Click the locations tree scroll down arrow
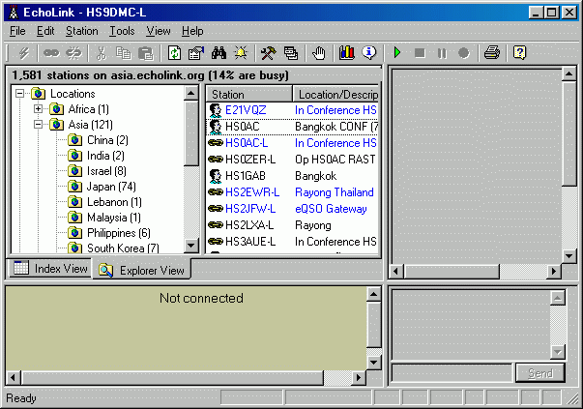 [x=191, y=245]
